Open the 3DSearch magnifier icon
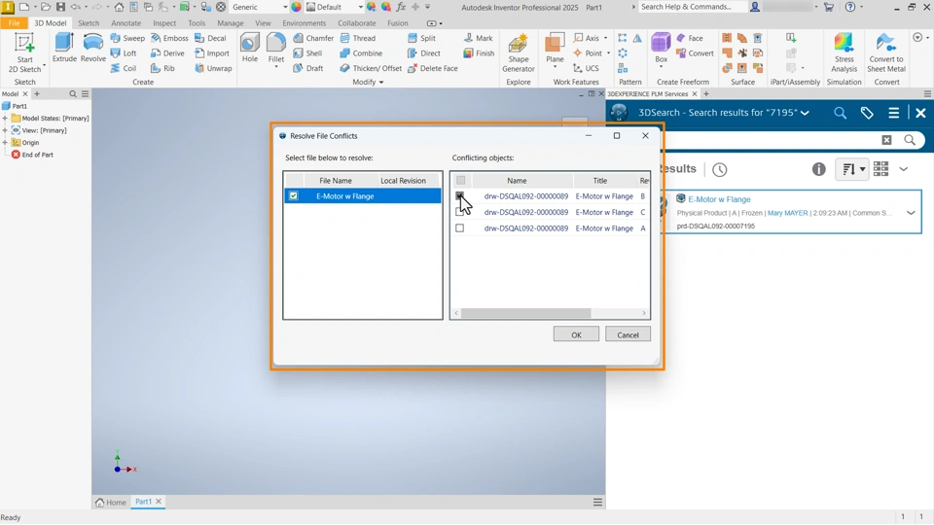 840,113
